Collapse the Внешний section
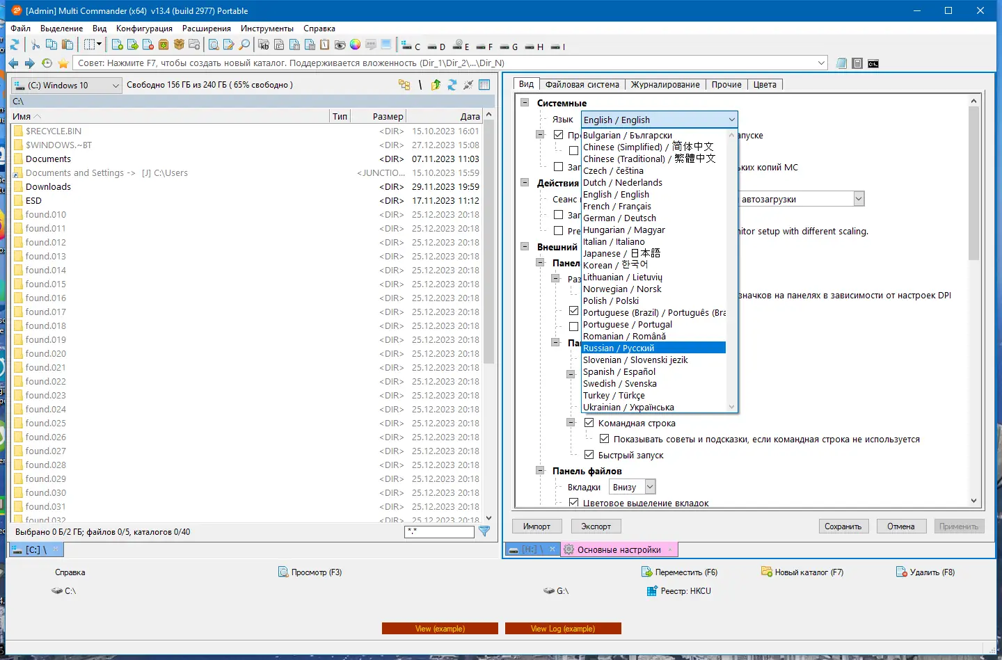The image size is (1002, 660). pos(525,246)
